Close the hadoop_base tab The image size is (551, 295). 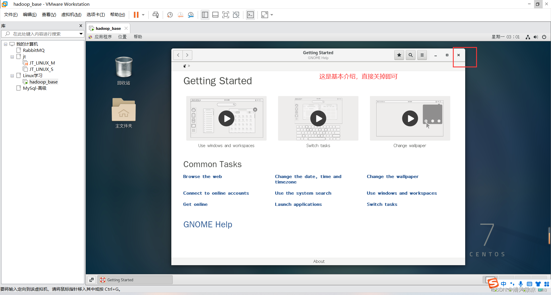[126, 28]
